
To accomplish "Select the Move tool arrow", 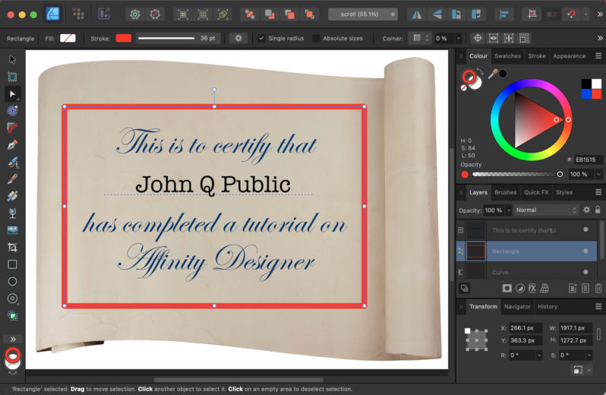I will click(x=12, y=59).
